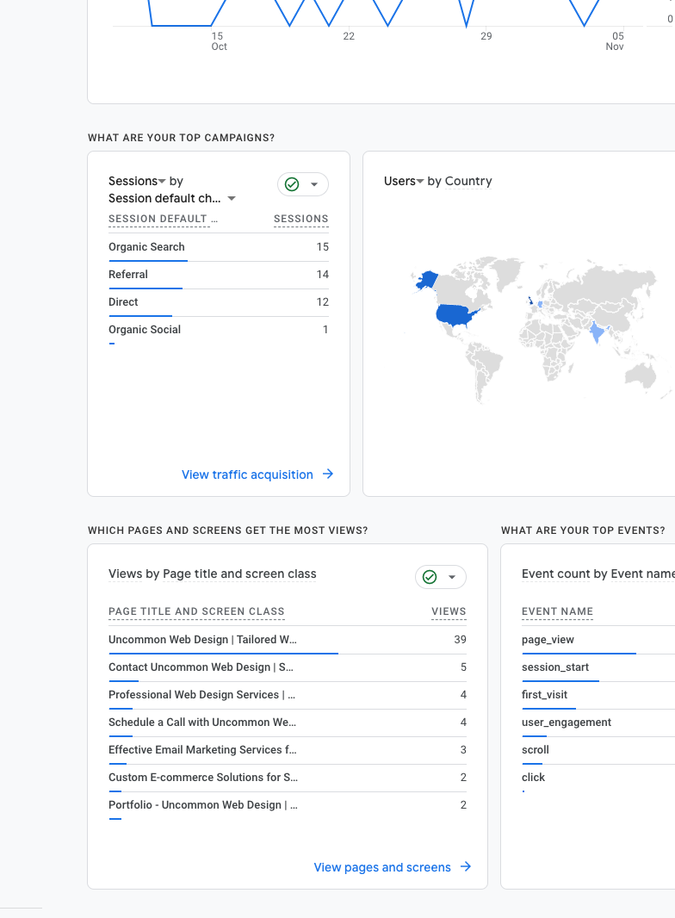Click the Views column header
Viewport: 675px width, 918px height.
(x=449, y=611)
